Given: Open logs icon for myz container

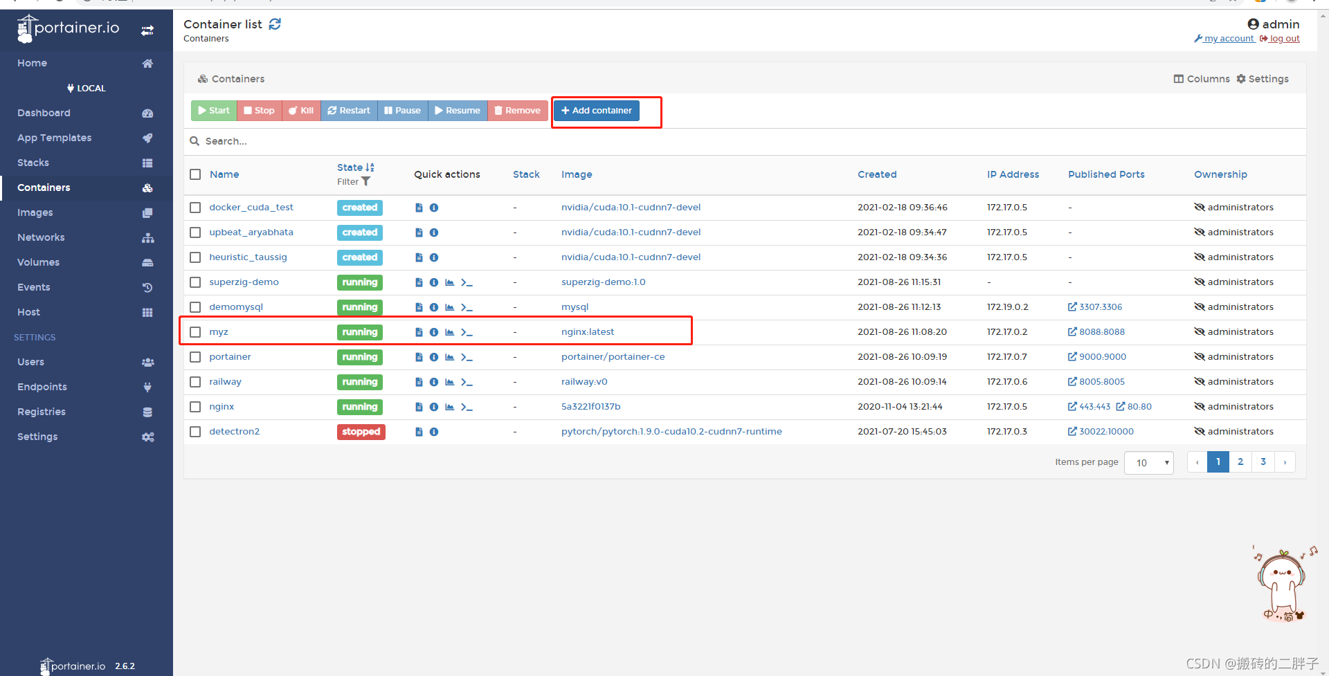Looking at the screenshot, I should (x=419, y=332).
